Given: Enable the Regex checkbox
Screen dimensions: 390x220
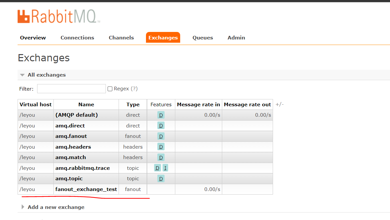Looking at the screenshot, I should pos(110,89).
